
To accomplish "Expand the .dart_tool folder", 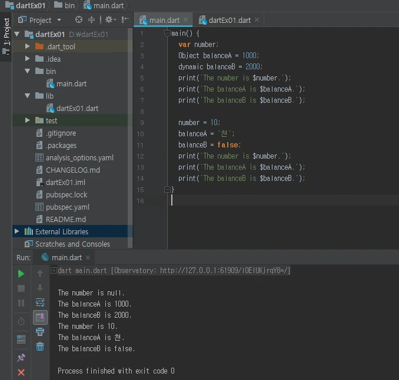I will [x=28, y=46].
